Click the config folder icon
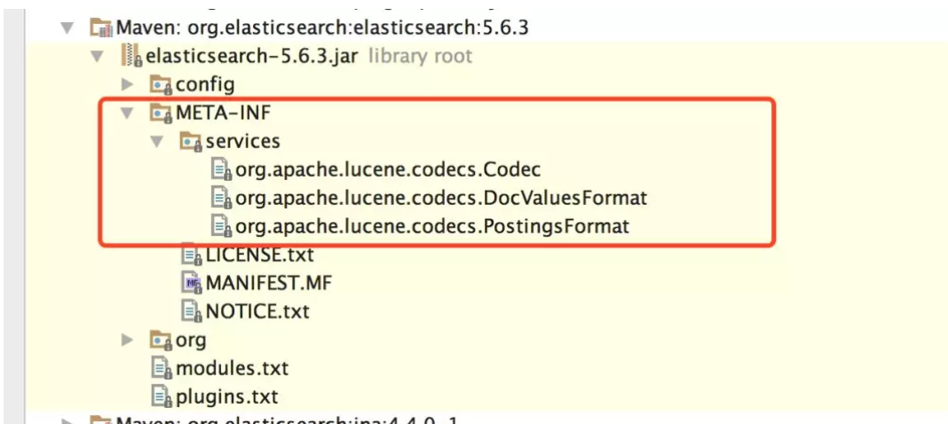The width and height of the screenshot is (948, 424). pyautogui.click(x=162, y=85)
